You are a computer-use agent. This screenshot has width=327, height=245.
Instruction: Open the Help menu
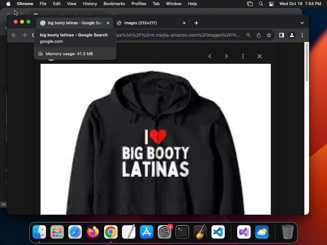tap(192, 4)
